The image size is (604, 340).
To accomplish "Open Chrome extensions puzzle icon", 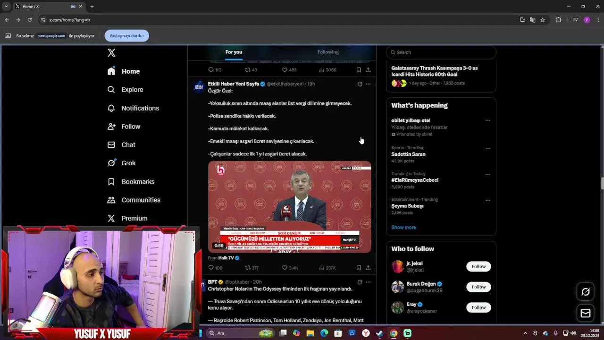I will pyautogui.click(x=559, y=20).
